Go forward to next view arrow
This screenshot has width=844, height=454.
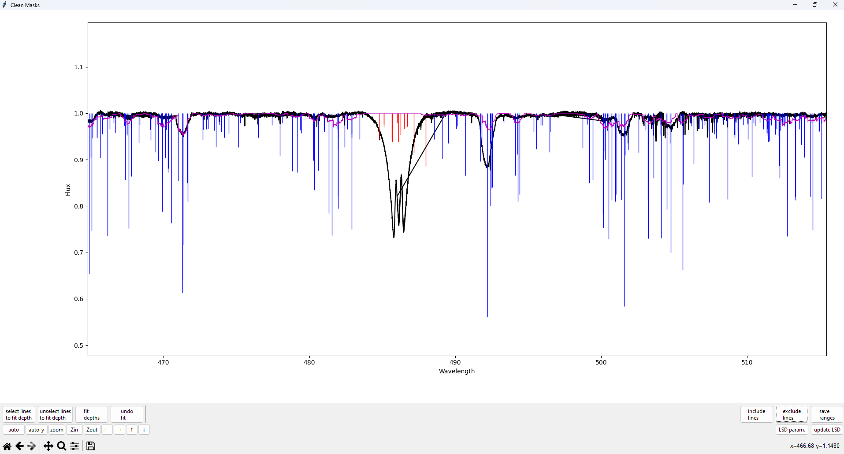click(32, 446)
